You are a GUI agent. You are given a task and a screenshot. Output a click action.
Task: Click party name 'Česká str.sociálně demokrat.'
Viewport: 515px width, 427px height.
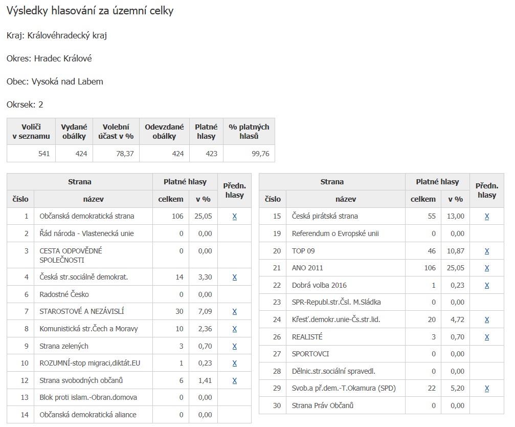(84, 277)
